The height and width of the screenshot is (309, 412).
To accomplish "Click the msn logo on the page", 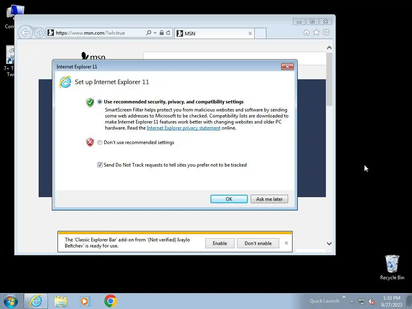I will tap(93, 56).
